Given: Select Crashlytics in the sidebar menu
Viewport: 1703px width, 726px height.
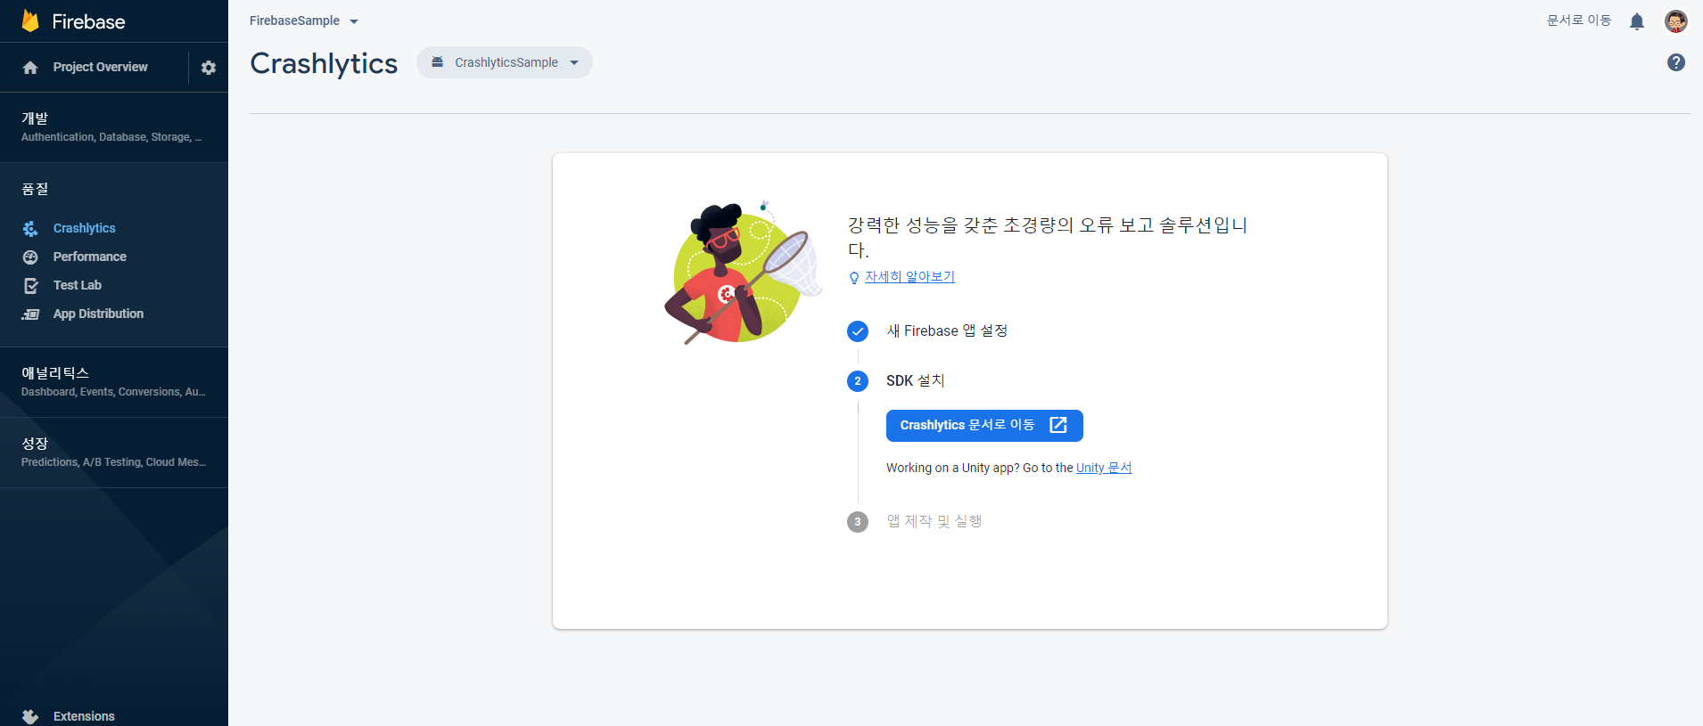Looking at the screenshot, I should [85, 229].
